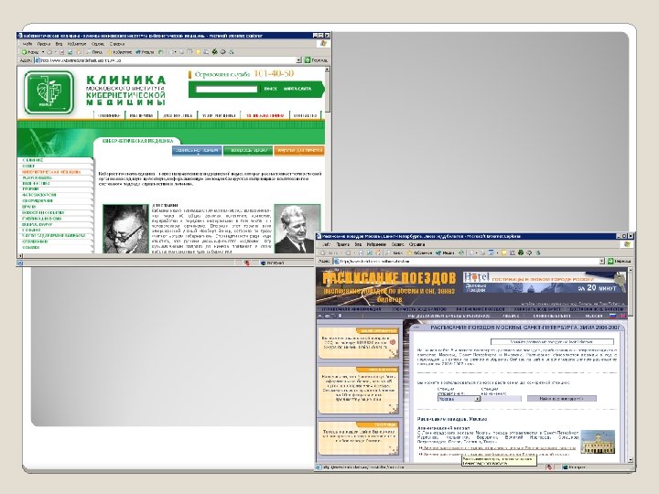Click rightmost Контакты item in clinic navigation
659x494 pixels.
coord(306,115)
